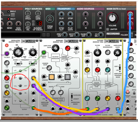Click the oscillator COARSE frequency knob
The image size is (138, 122).
click(x=18, y=52)
